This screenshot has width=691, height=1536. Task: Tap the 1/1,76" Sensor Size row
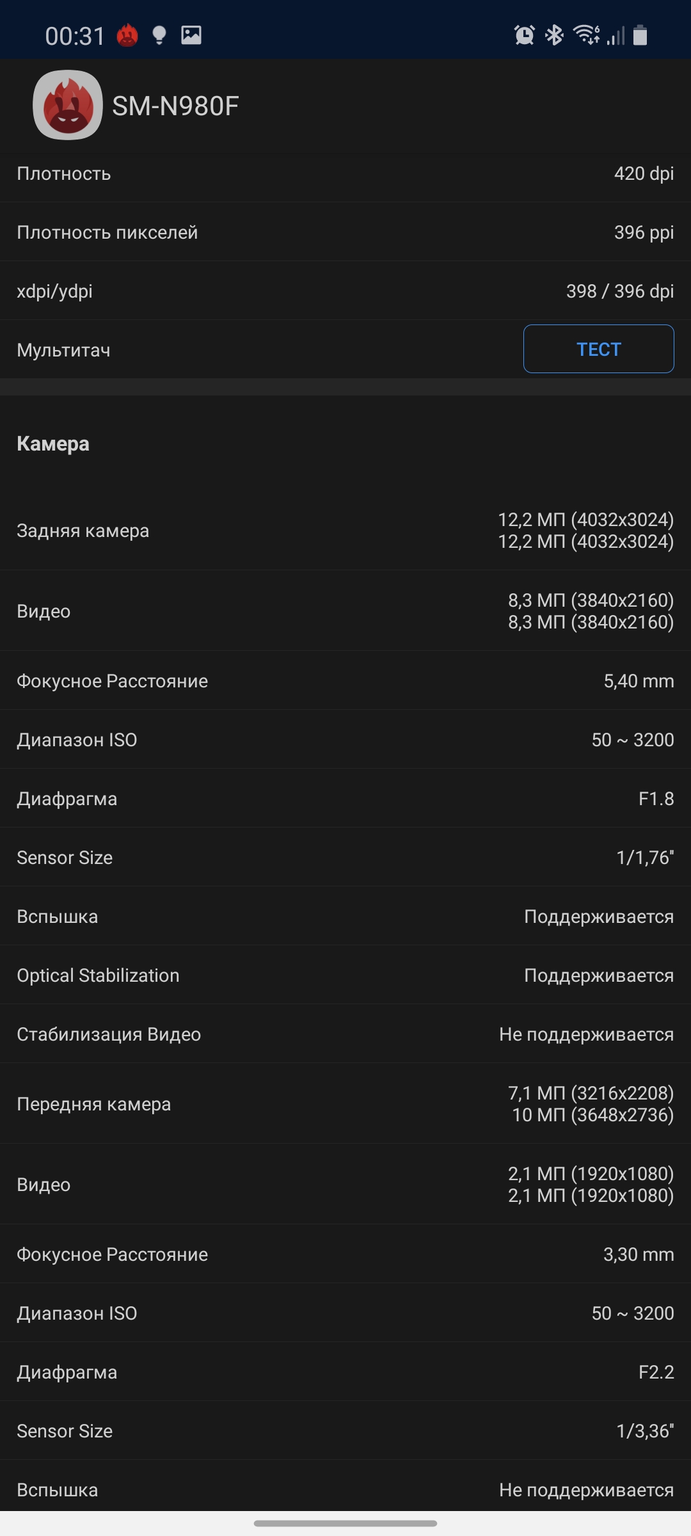click(345, 858)
